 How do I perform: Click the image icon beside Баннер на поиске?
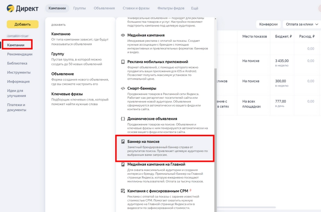tap(123, 141)
